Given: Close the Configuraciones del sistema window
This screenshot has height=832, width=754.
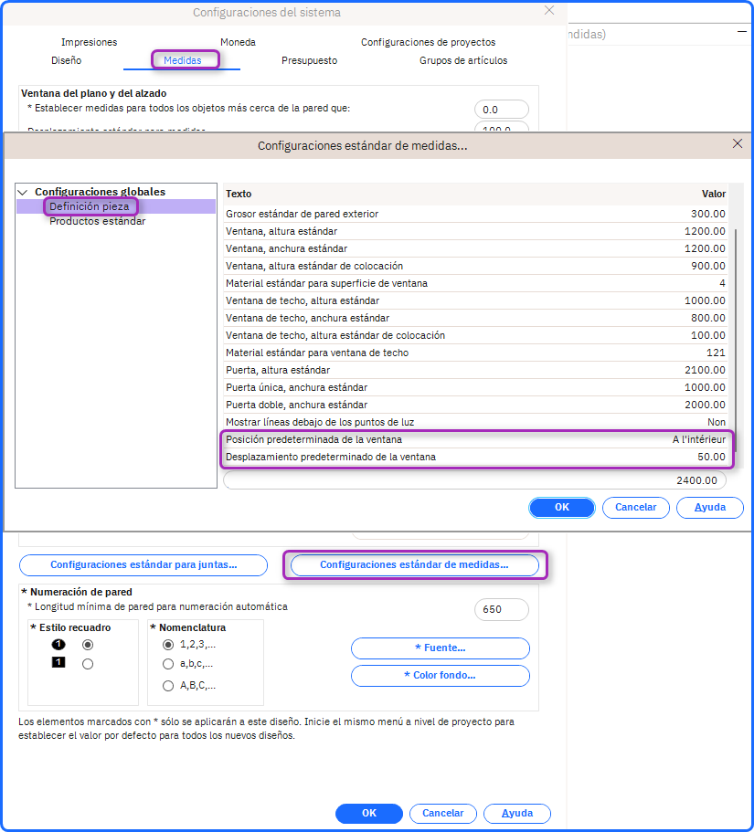Looking at the screenshot, I should pyautogui.click(x=549, y=11).
